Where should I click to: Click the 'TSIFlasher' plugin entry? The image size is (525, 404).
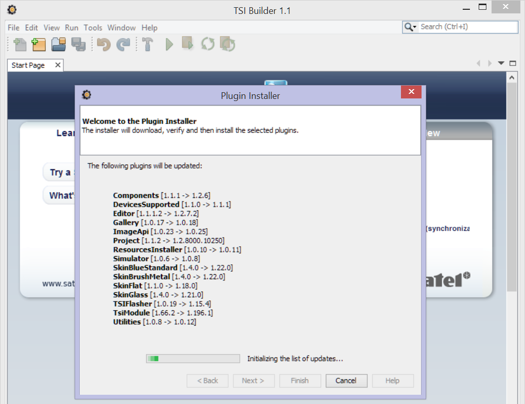pos(162,304)
